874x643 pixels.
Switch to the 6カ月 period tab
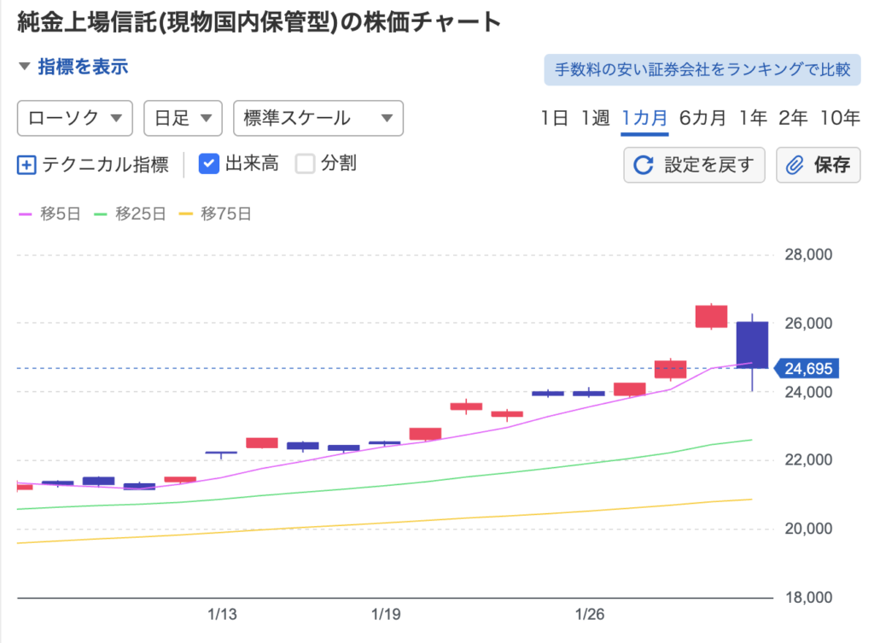[x=702, y=119]
